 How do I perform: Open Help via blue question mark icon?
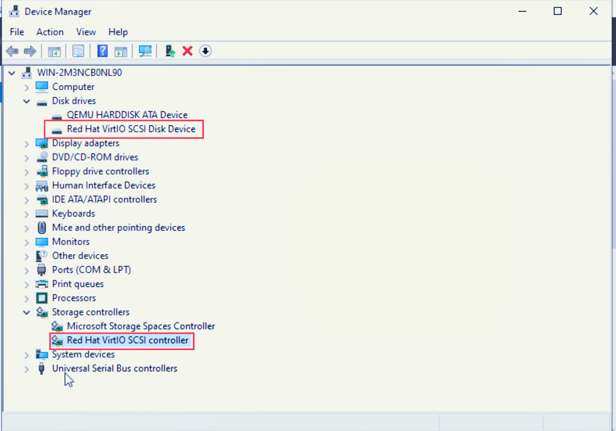[102, 51]
